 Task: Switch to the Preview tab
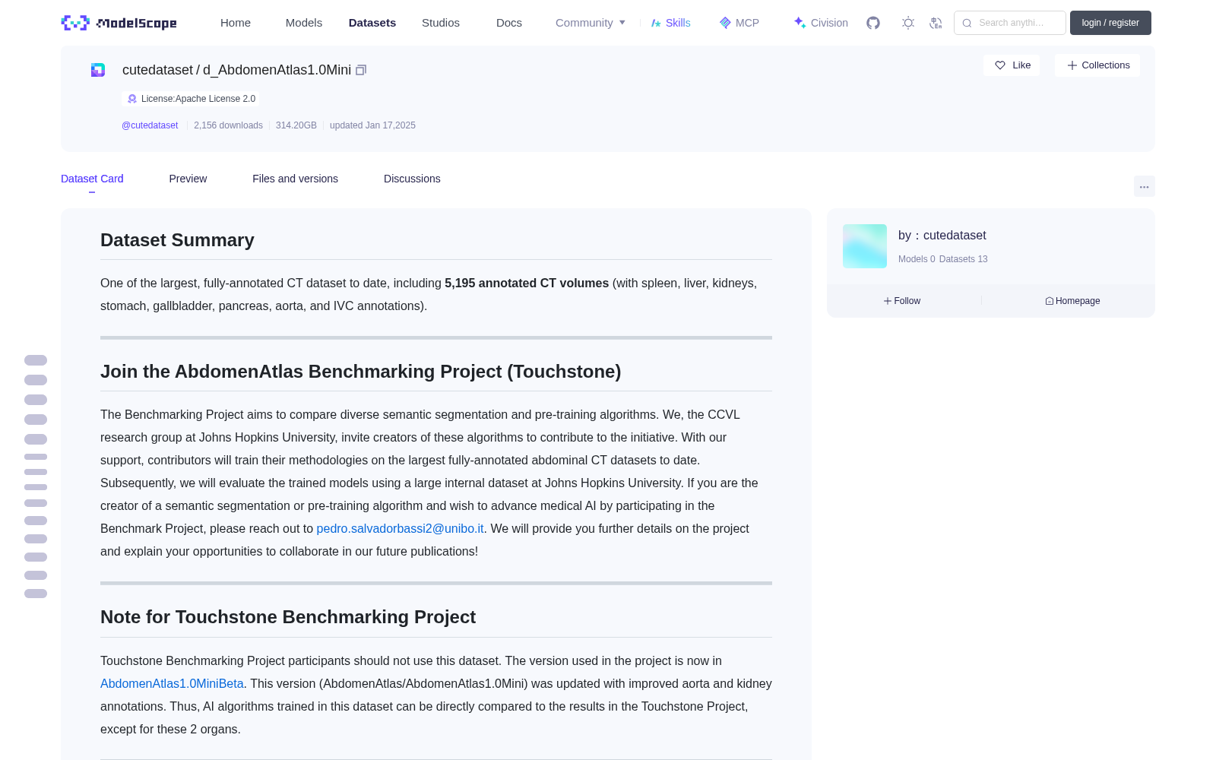tap(188, 179)
